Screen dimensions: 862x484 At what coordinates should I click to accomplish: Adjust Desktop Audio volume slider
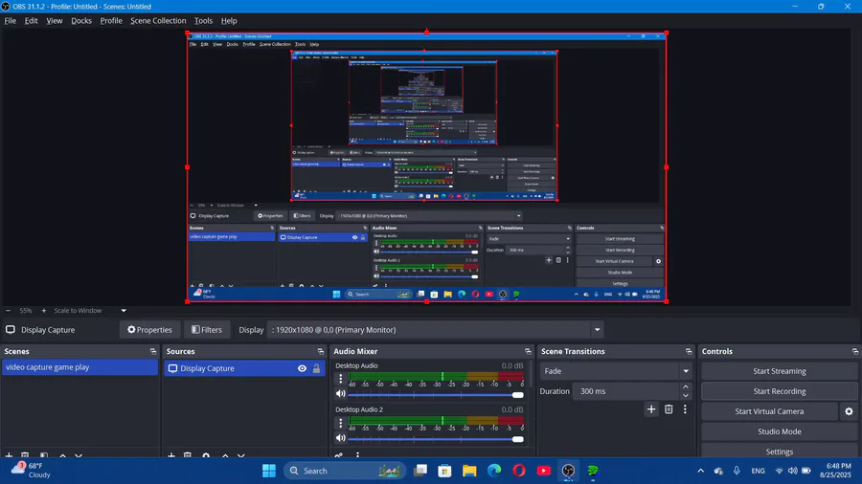436,394
